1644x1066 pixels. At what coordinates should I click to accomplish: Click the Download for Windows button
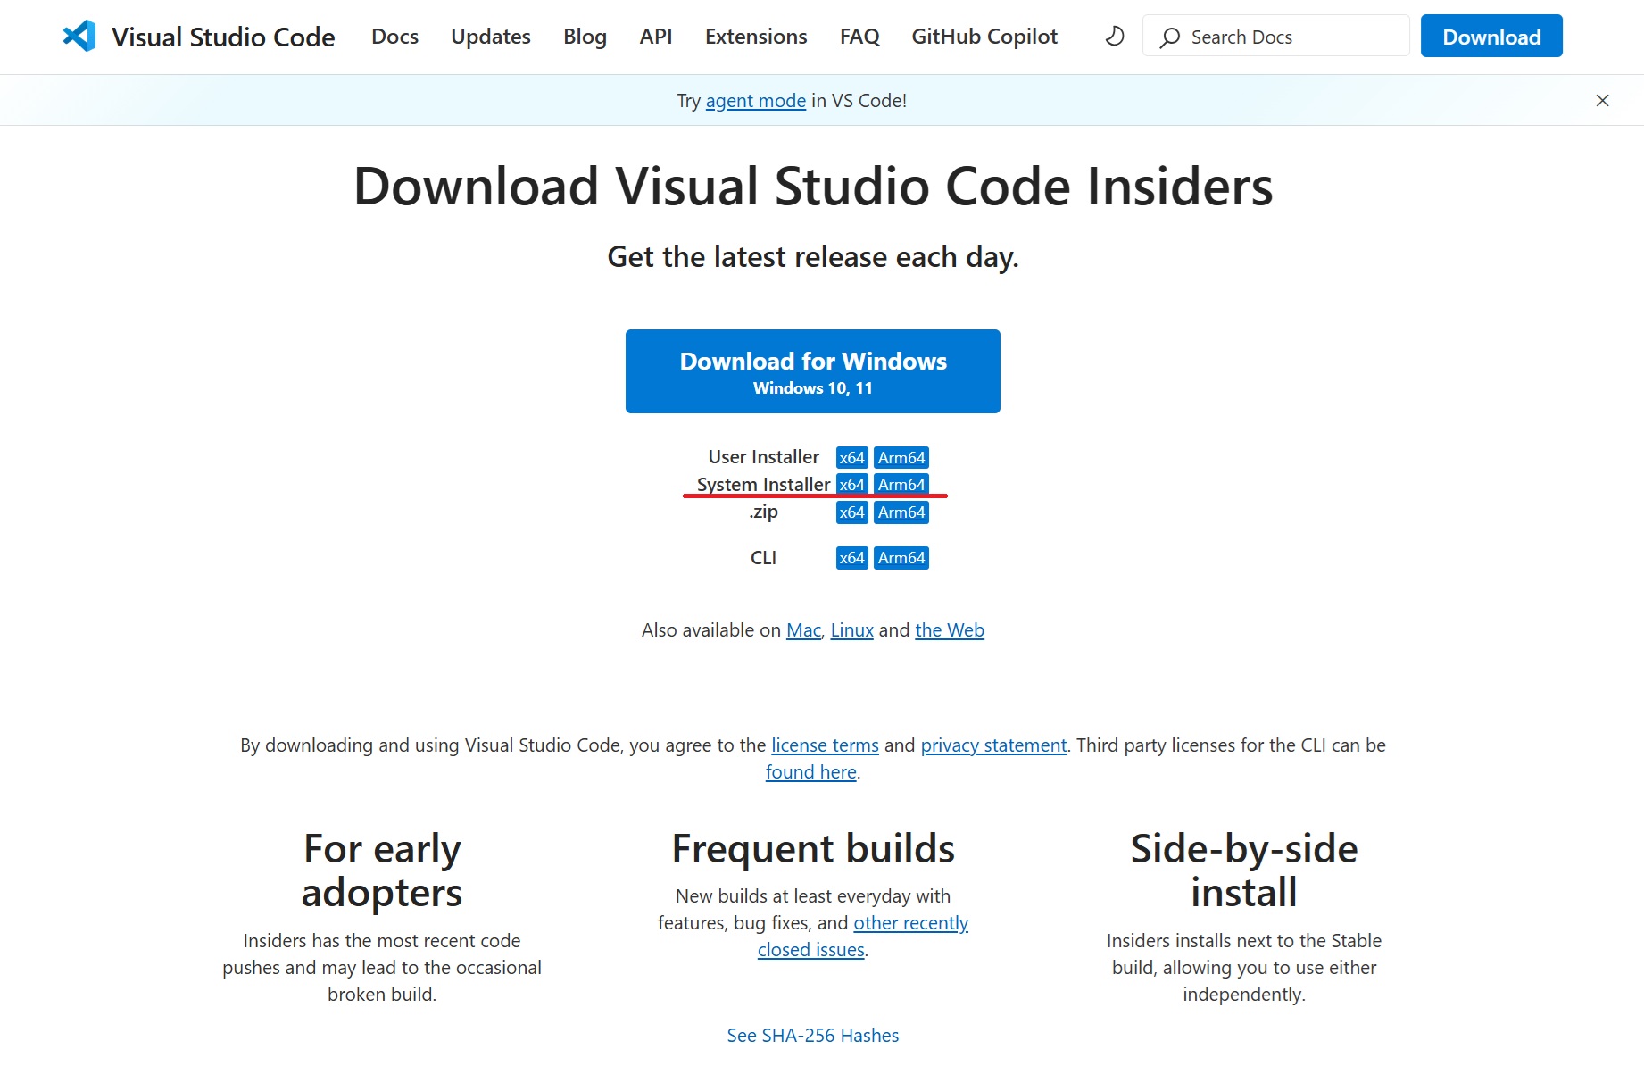812,371
